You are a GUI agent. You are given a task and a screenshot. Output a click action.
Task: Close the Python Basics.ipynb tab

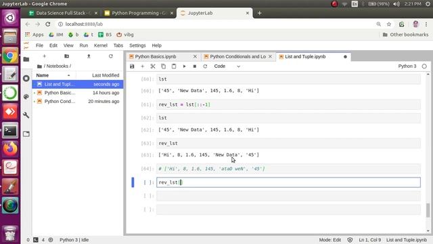click(195, 56)
